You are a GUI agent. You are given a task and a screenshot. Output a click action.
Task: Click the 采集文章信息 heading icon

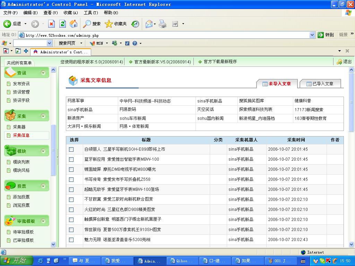73,80
